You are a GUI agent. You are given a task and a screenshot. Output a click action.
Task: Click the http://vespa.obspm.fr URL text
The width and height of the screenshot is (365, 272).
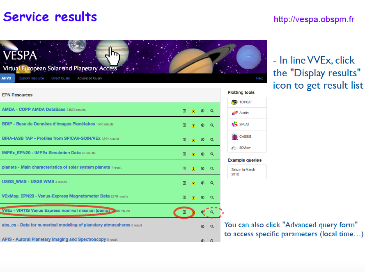[x=314, y=19]
